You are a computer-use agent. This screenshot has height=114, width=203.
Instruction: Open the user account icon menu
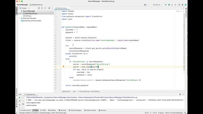tap(146, 5)
